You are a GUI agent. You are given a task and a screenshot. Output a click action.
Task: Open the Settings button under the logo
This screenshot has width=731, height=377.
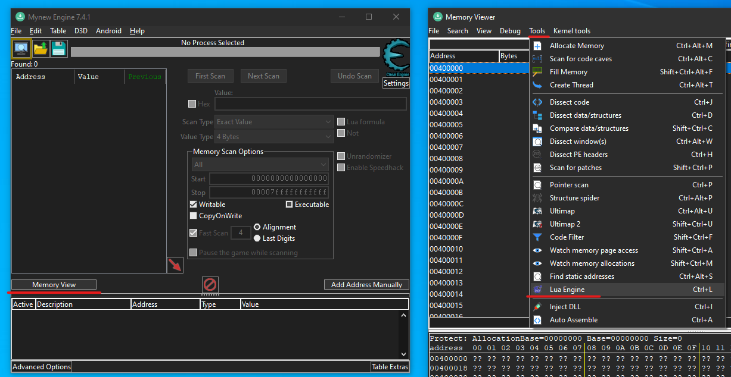point(396,83)
